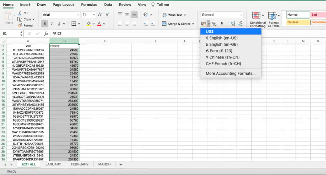Switch to the Formulas tab

[89, 5]
